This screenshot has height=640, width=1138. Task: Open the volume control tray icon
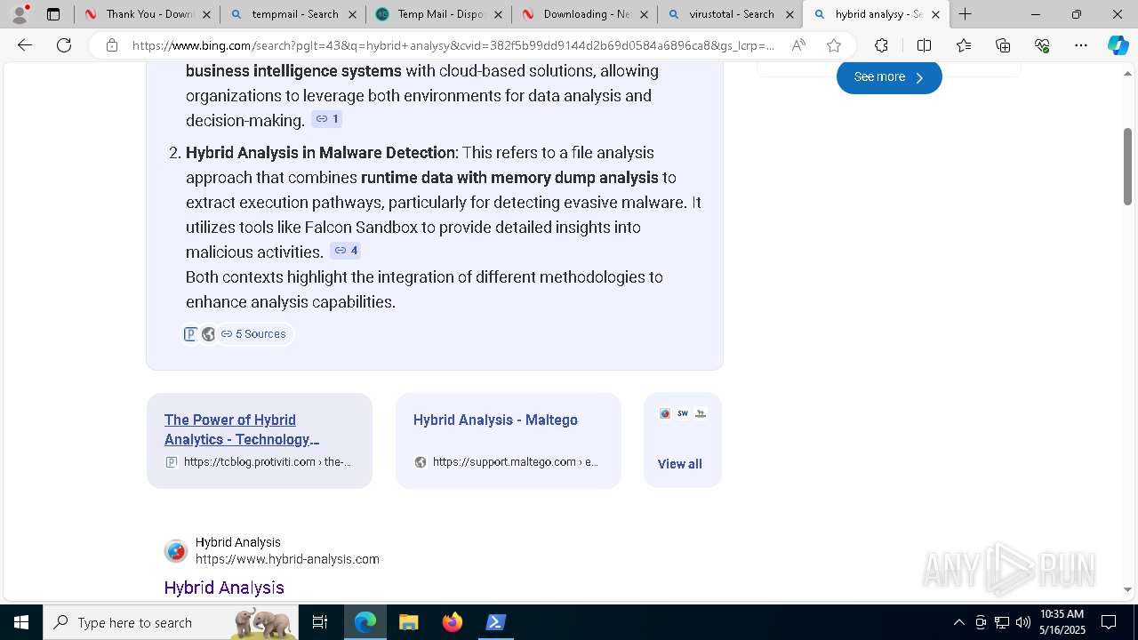(1023, 622)
